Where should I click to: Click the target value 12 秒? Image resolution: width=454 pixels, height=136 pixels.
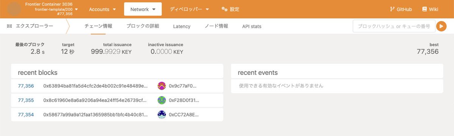click(68, 52)
